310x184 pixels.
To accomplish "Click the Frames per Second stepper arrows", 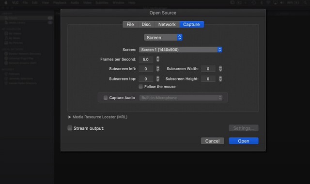I will tap(158, 59).
